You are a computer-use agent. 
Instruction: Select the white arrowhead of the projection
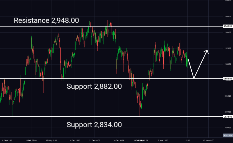(207, 51)
